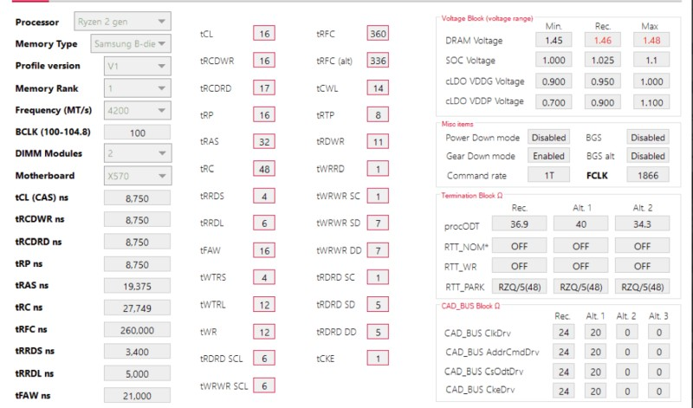Select the Gear Down mode Enabled field

tap(548, 156)
